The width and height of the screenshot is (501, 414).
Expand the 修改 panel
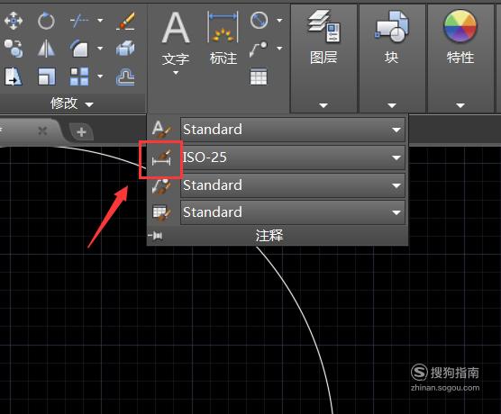pos(72,103)
